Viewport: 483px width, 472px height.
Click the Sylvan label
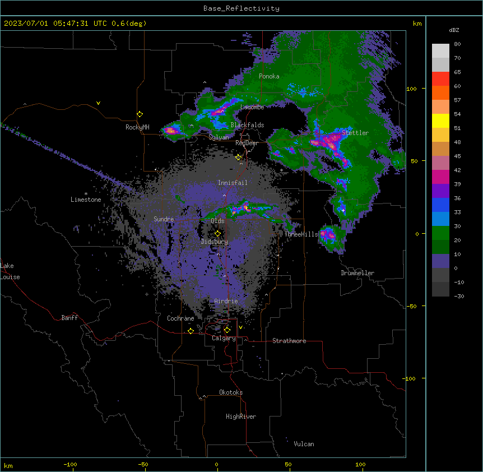tap(219, 137)
